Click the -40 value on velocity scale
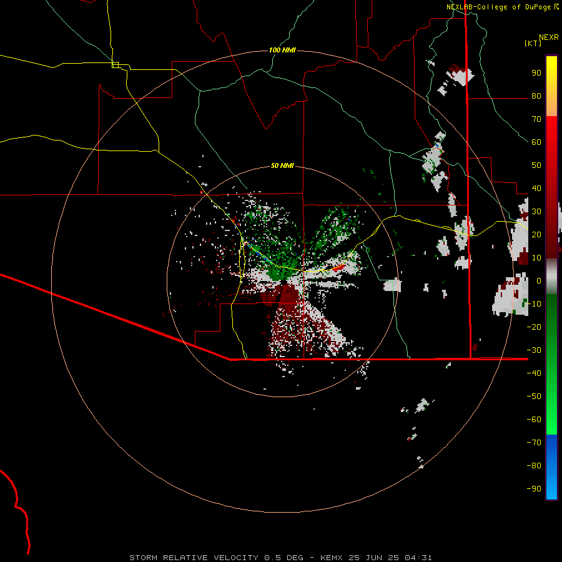The width and height of the screenshot is (562, 562). (534, 373)
